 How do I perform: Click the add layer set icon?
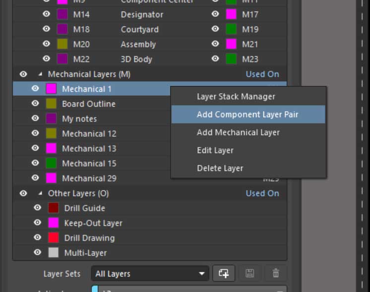click(x=224, y=273)
